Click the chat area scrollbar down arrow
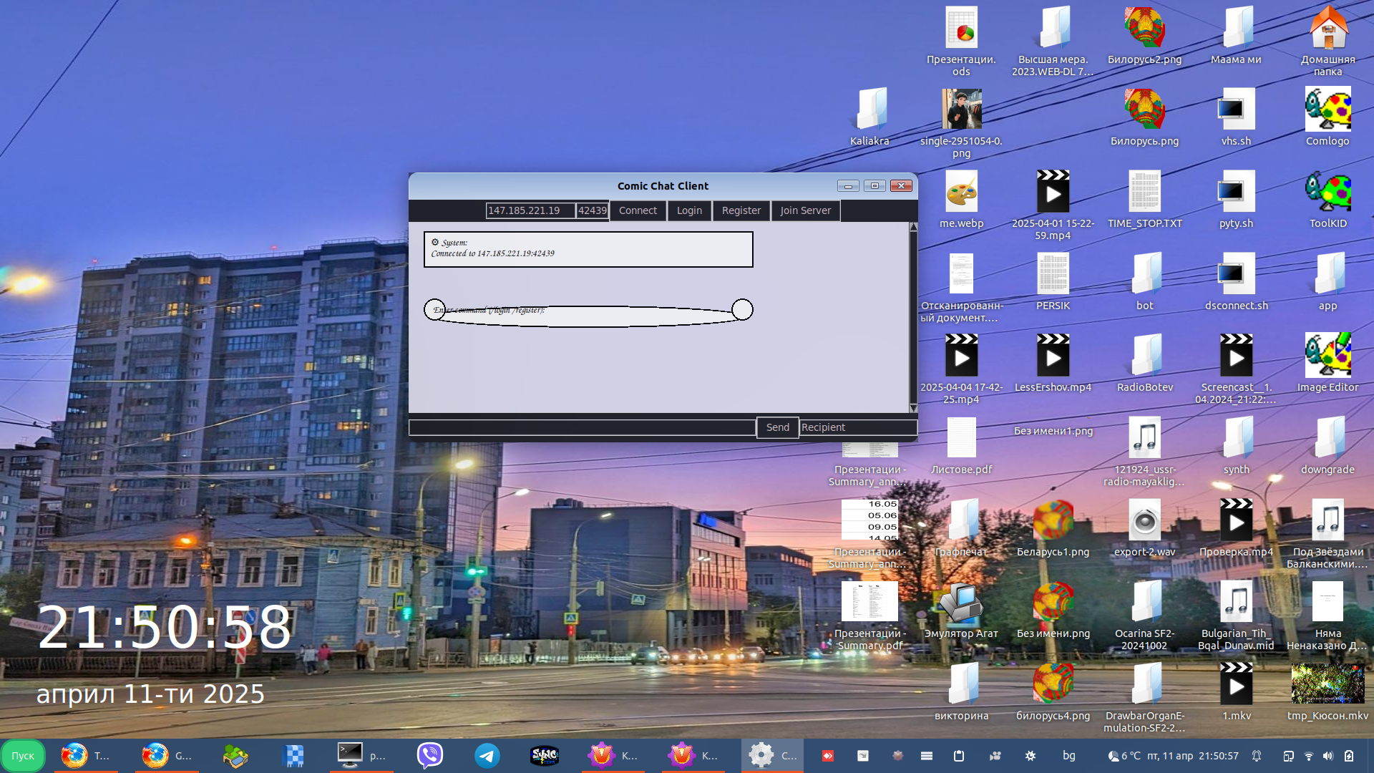This screenshot has width=1374, height=773. [913, 408]
